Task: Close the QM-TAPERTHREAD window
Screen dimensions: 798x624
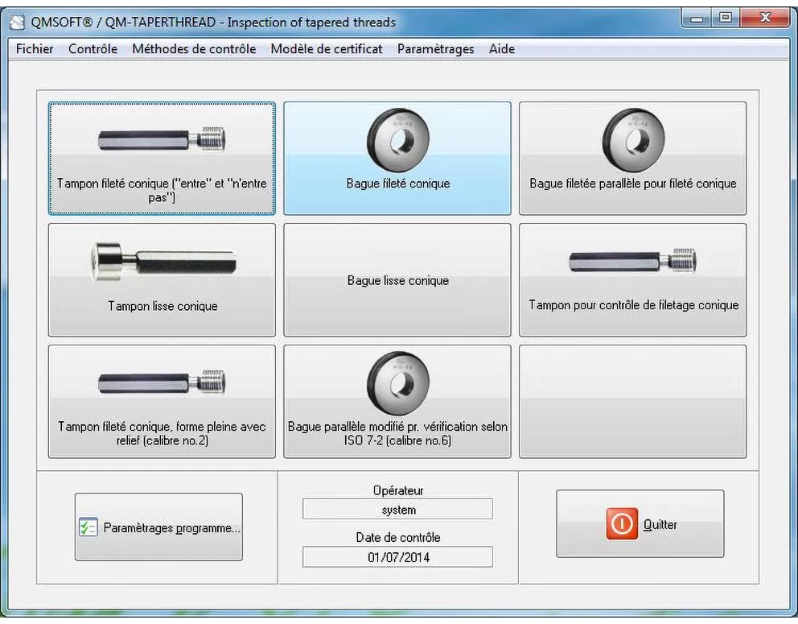Action: click(x=765, y=19)
